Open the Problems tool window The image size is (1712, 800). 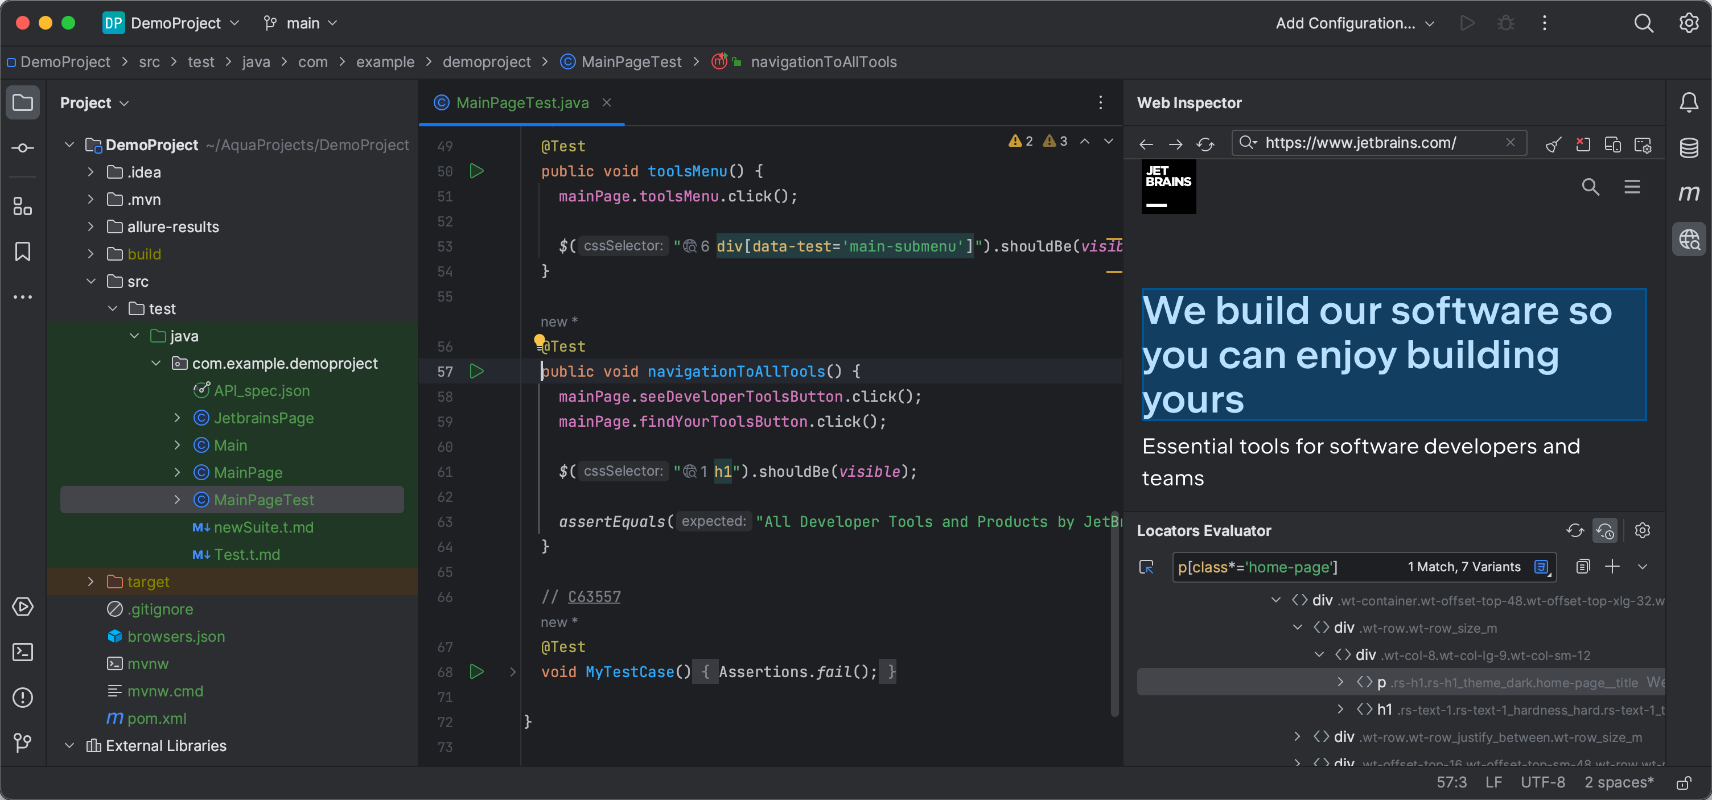click(23, 698)
